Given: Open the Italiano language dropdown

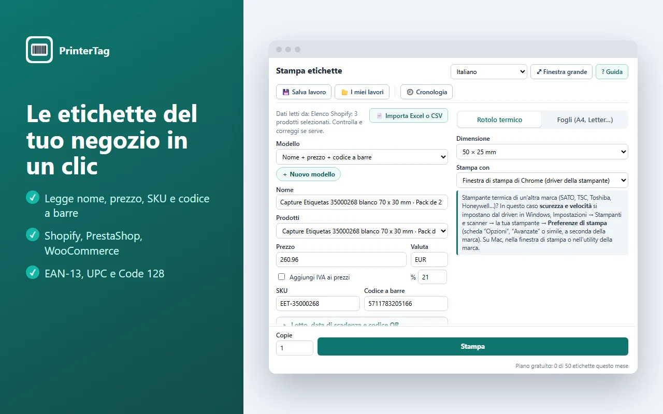Looking at the screenshot, I should click(x=489, y=71).
